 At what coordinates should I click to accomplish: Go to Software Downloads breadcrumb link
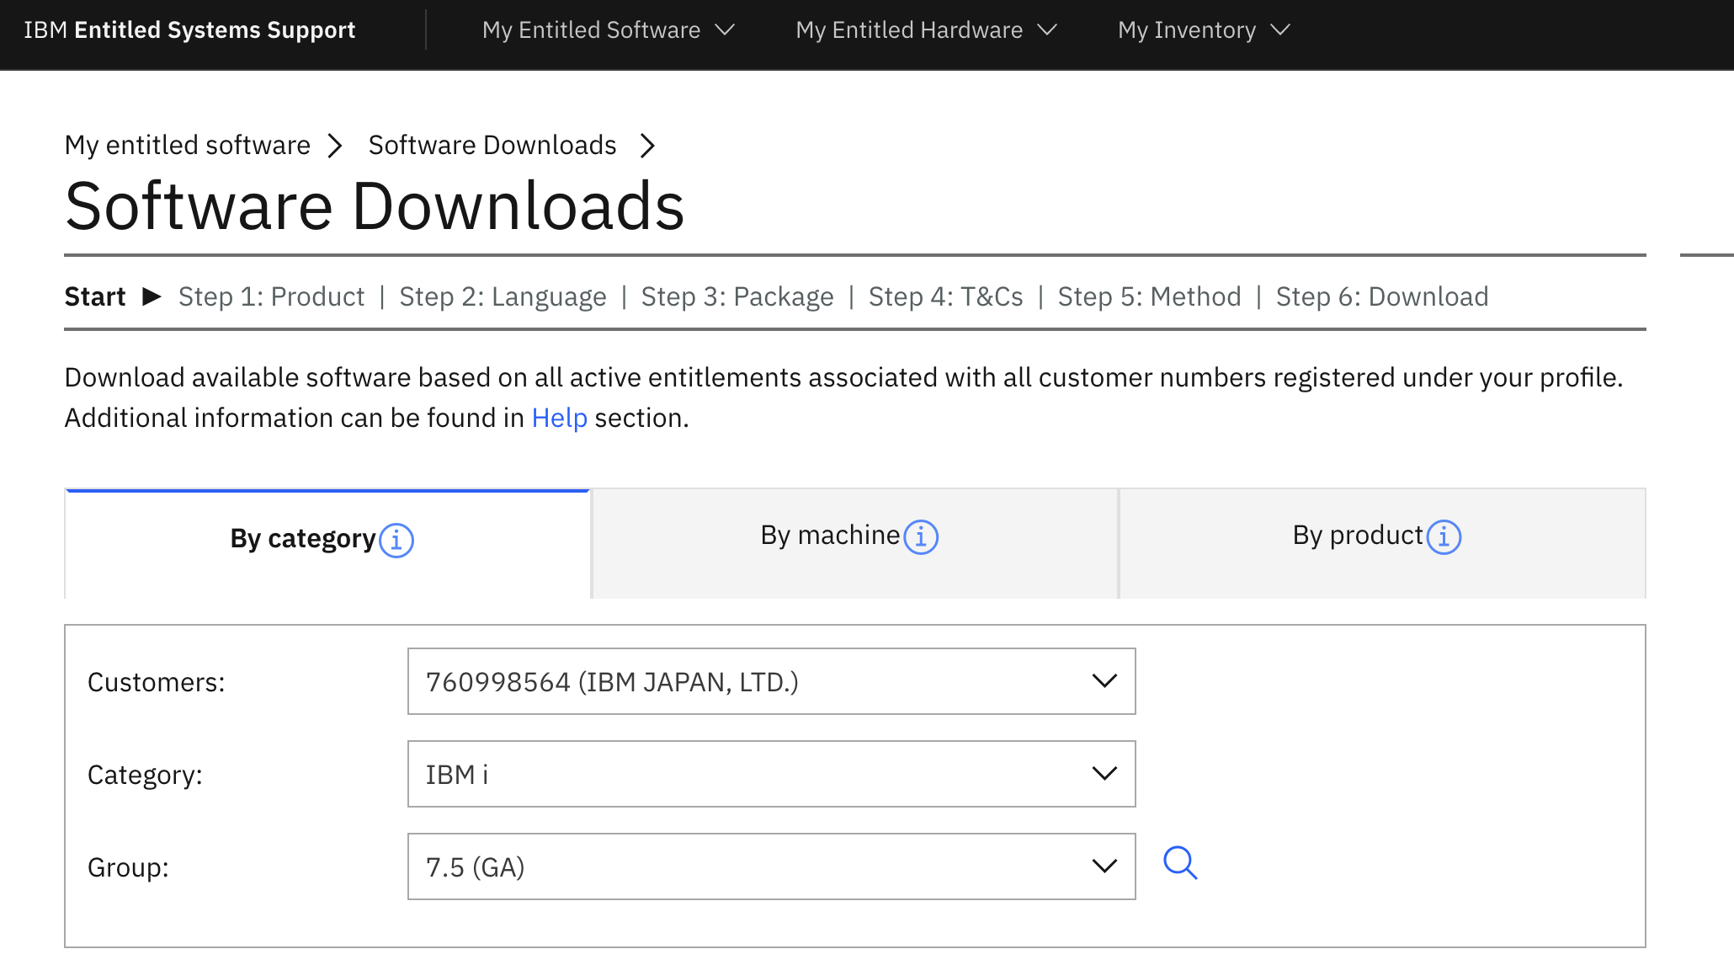(492, 145)
